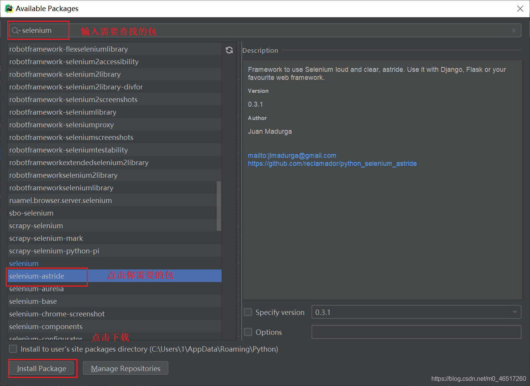Select robotframework-seleniumlibrary package

pyautogui.click(x=115, y=112)
